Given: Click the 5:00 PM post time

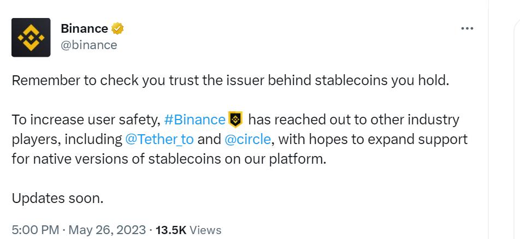Looking at the screenshot, I should [x=35, y=230].
